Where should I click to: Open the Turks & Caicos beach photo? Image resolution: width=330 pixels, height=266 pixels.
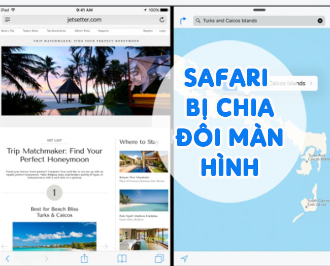pyautogui.click(x=54, y=237)
